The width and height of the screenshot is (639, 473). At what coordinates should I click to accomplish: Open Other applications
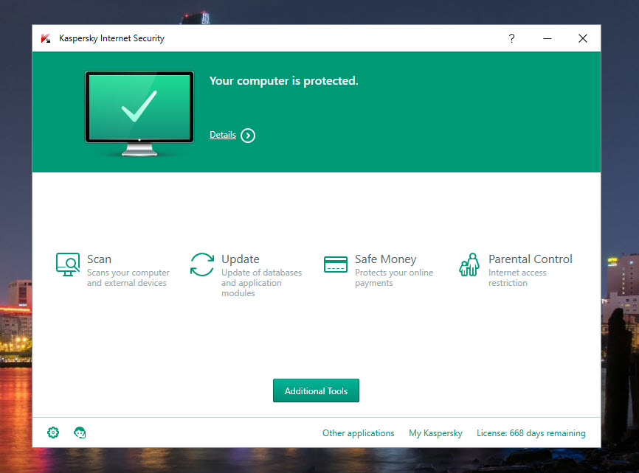pyautogui.click(x=359, y=433)
